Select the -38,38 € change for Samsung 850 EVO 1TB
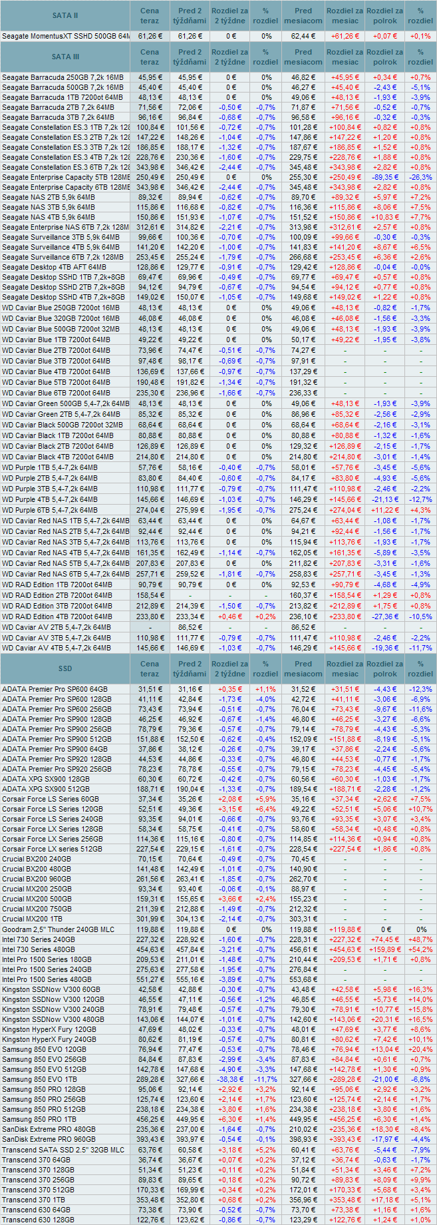This screenshot has width=437, height=1225. (x=231, y=1080)
